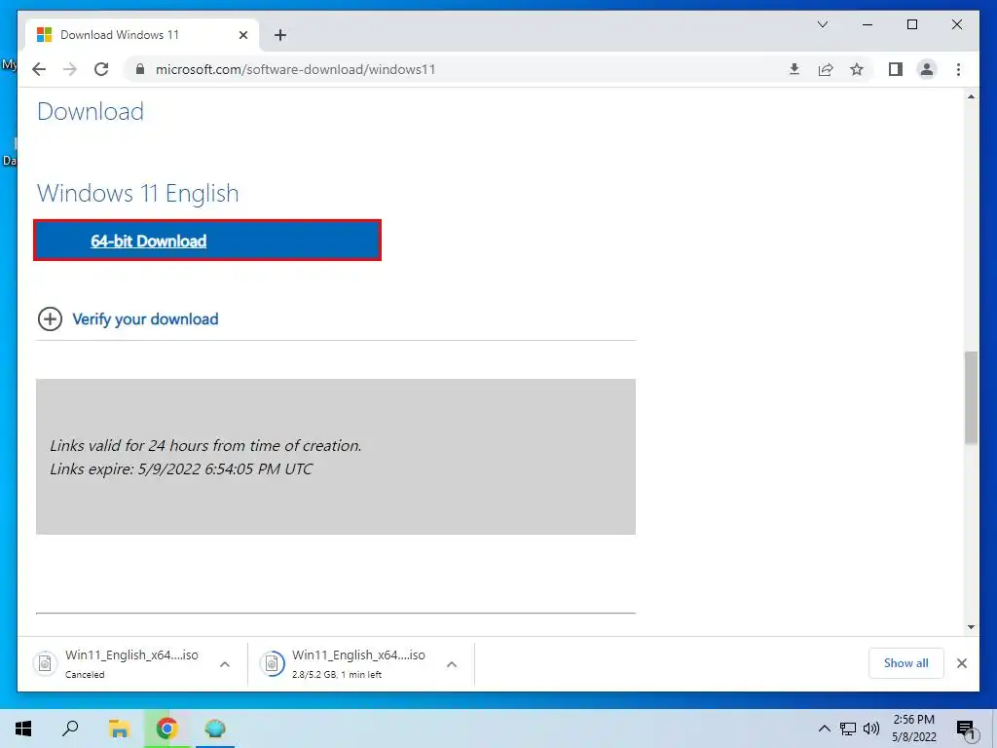Click the Verify your download link
Screen dimensions: 997x748
coord(145,318)
